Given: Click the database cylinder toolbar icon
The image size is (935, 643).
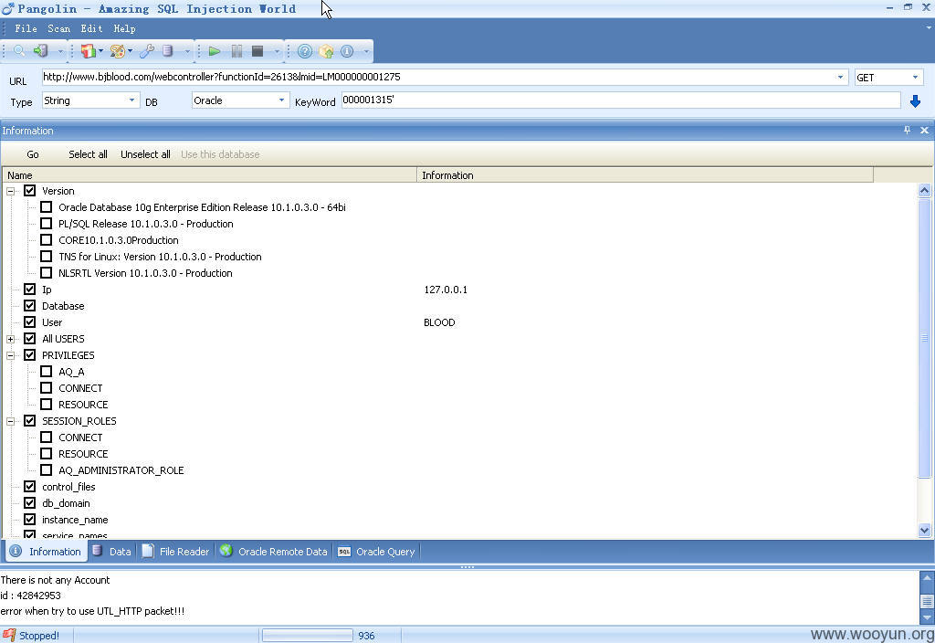Looking at the screenshot, I should tap(168, 51).
